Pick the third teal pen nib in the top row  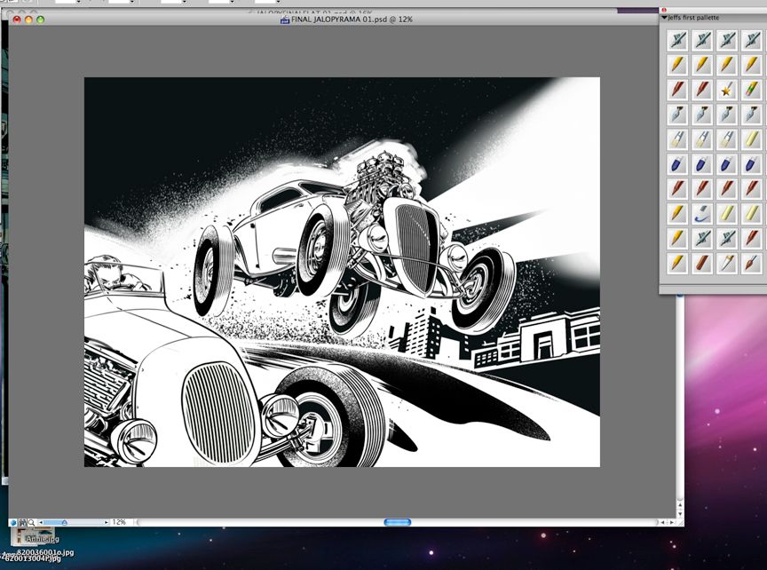(x=727, y=40)
